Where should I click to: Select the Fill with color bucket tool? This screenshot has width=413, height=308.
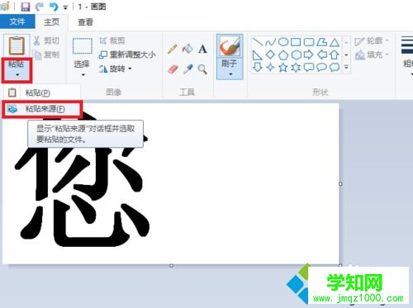coord(188,49)
